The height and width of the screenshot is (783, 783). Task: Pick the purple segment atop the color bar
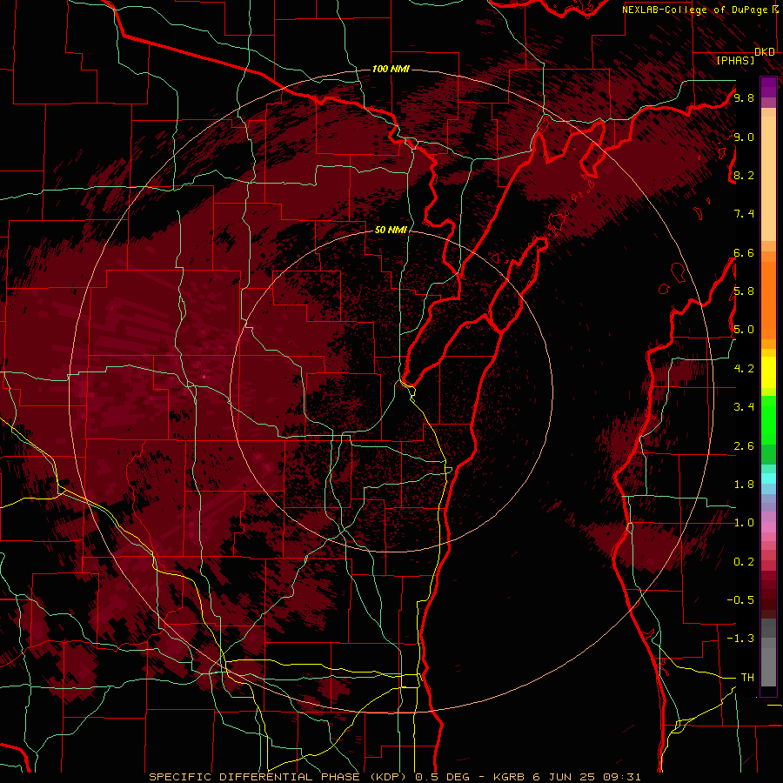768,87
